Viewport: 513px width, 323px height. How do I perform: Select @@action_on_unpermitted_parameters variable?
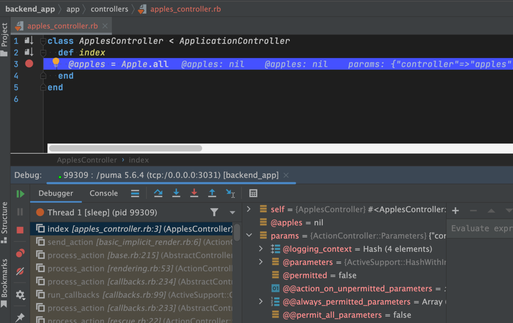pyautogui.click(x=358, y=288)
